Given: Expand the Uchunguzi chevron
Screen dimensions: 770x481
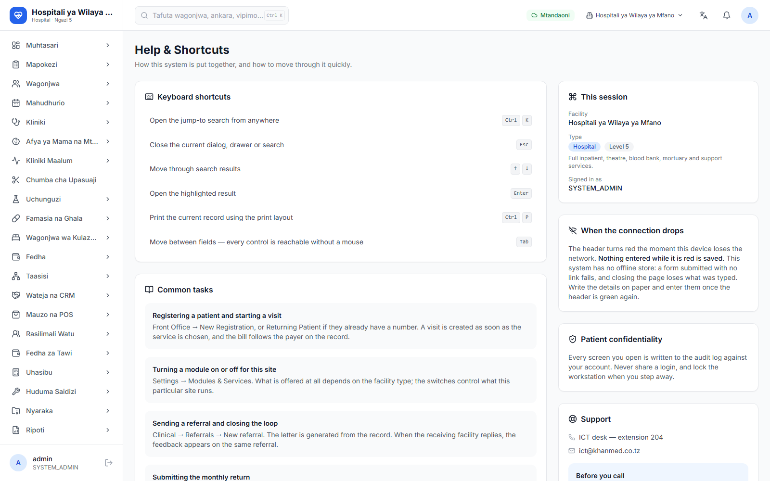Looking at the screenshot, I should [x=108, y=199].
